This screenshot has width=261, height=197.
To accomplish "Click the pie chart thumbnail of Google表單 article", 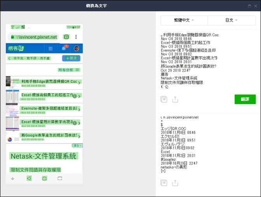I will click(12, 137).
